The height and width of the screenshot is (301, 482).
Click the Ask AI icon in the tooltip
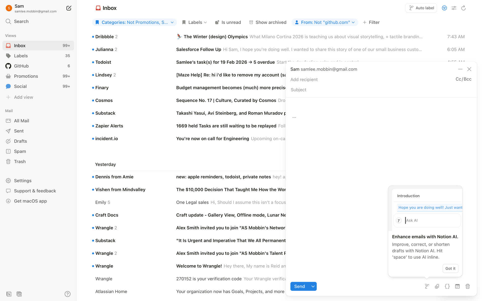click(399, 220)
